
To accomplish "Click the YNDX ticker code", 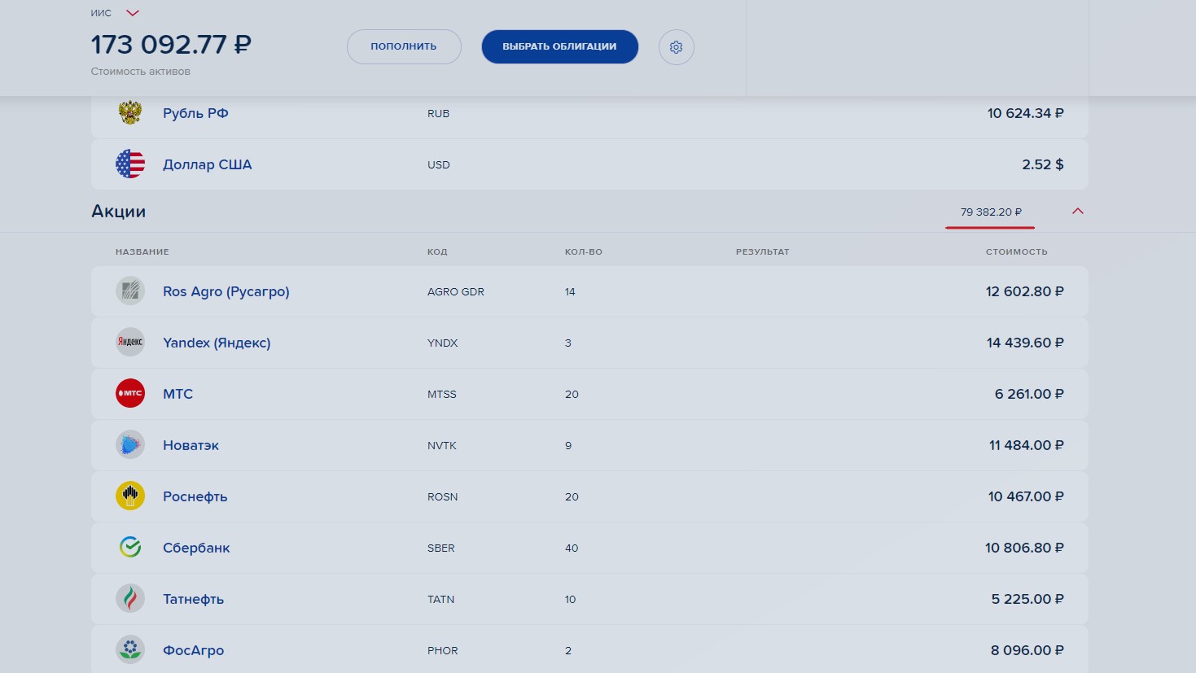I will [443, 343].
